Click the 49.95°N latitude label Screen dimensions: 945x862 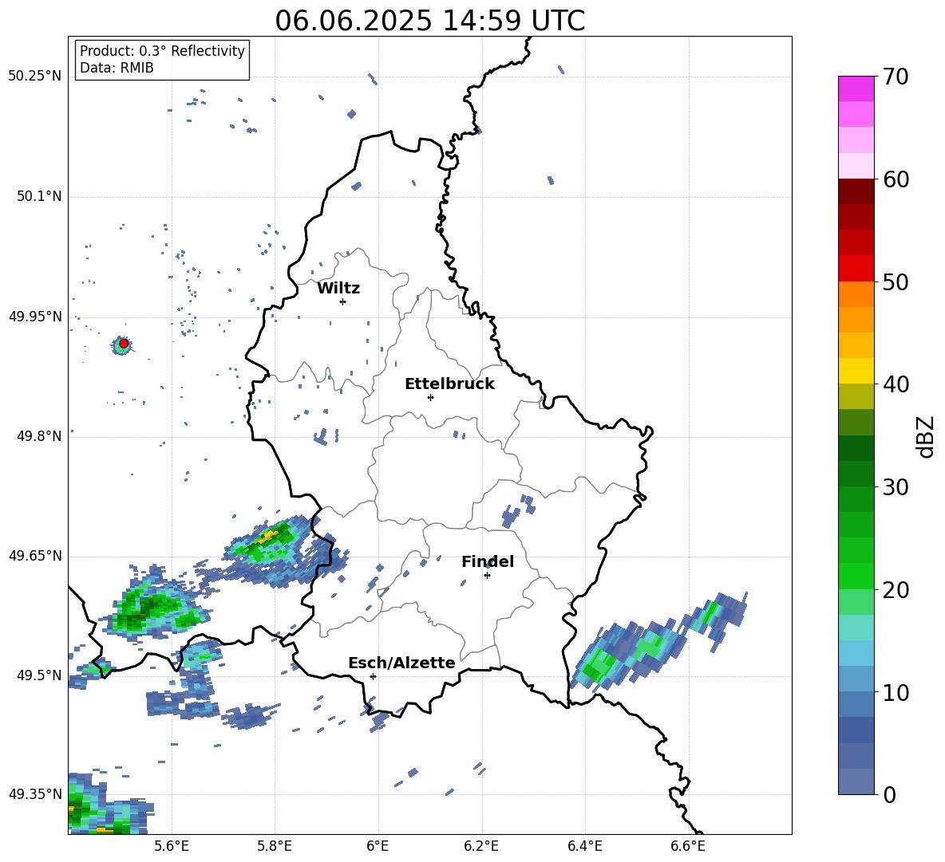35,316
